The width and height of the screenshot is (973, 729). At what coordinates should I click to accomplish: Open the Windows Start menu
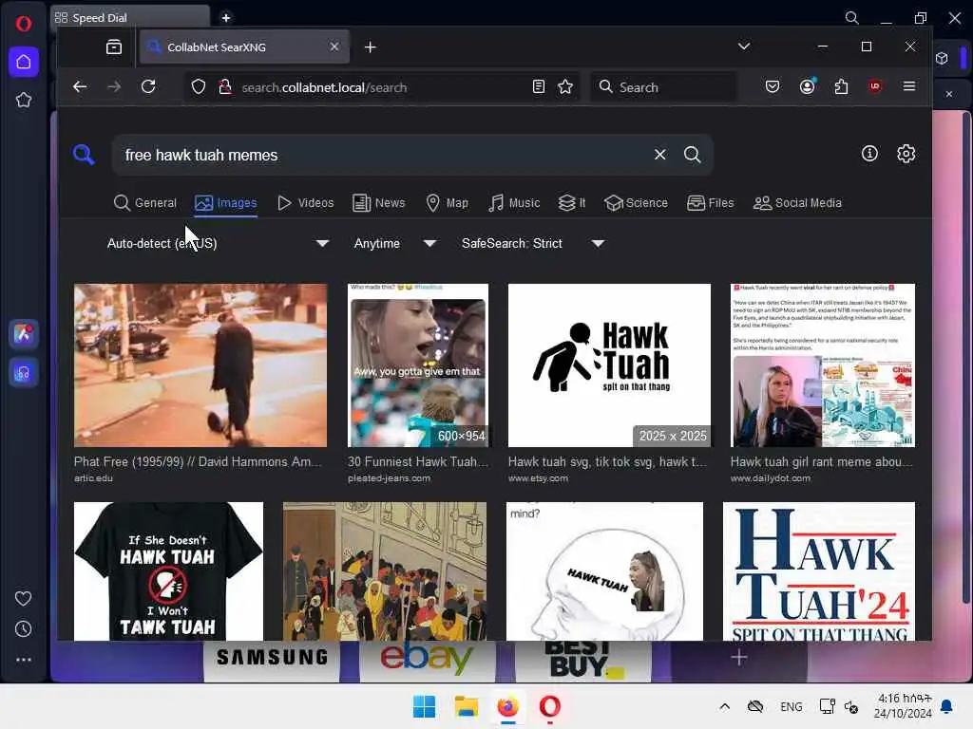pyautogui.click(x=425, y=706)
